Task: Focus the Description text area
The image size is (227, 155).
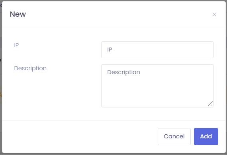Action: pyautogui.click(x=157, y=86)
